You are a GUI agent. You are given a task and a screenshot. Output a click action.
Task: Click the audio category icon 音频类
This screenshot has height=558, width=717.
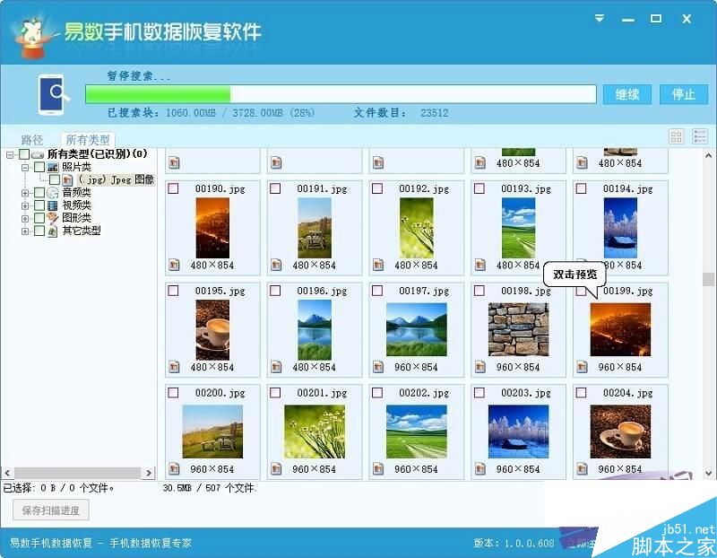click(x=53, y=193)
